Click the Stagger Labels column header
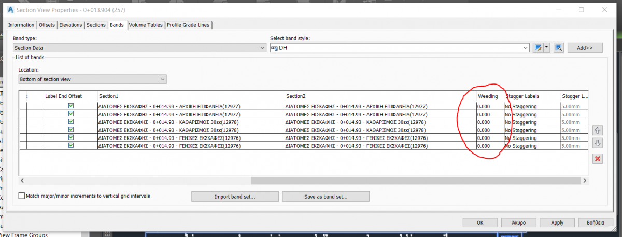622x237 pixels. pyautogui.click(x=532, y=96)
